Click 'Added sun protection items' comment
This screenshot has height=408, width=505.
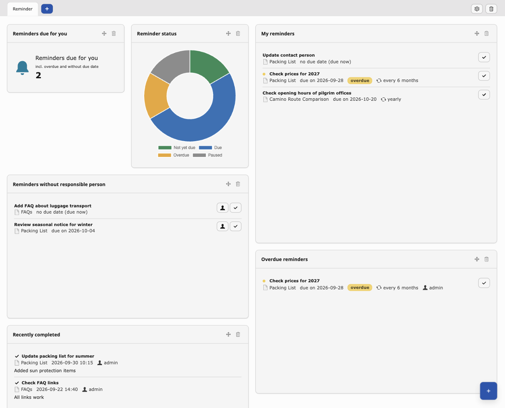coord(45,371)
